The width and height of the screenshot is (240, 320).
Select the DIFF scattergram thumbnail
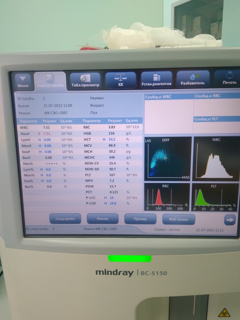(x=167, y=158)
